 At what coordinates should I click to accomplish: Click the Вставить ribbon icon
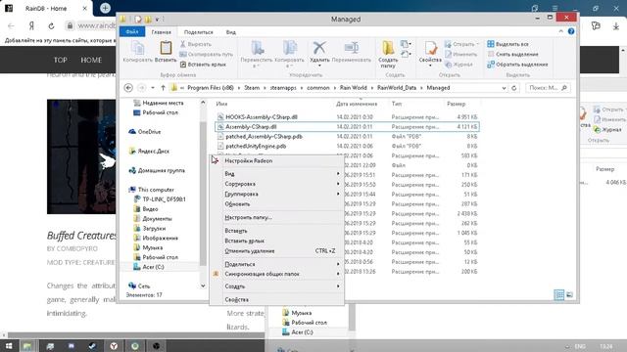click(166, 51)
